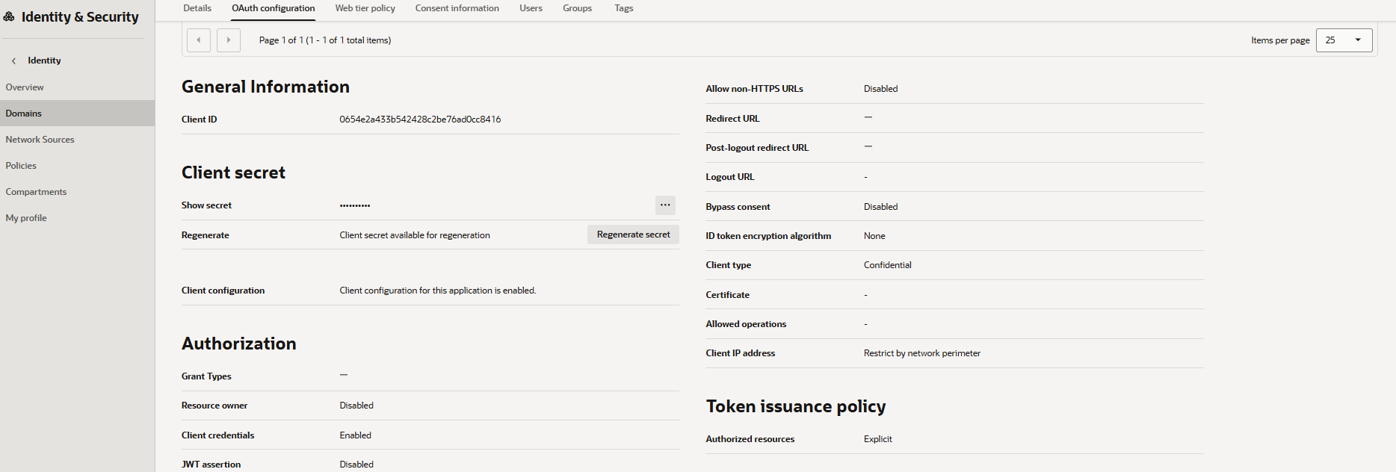Open the Show secret three-dot menu

pyautogui.click(x=665, y=205)
